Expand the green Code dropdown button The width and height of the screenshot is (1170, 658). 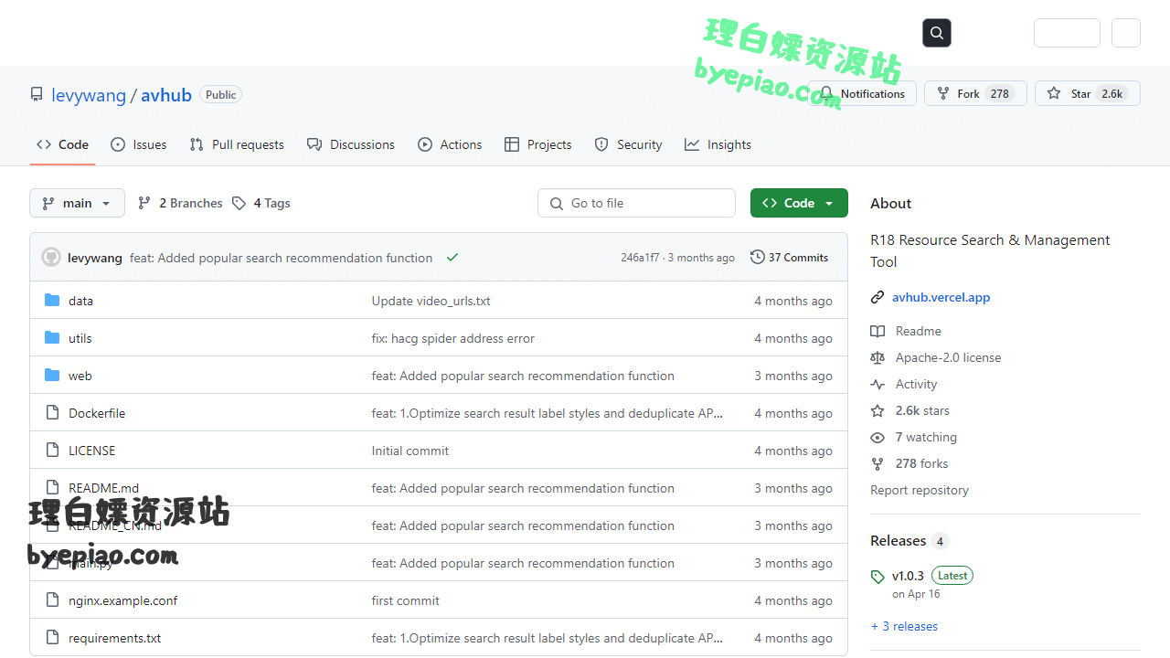[x=799, y=203]
